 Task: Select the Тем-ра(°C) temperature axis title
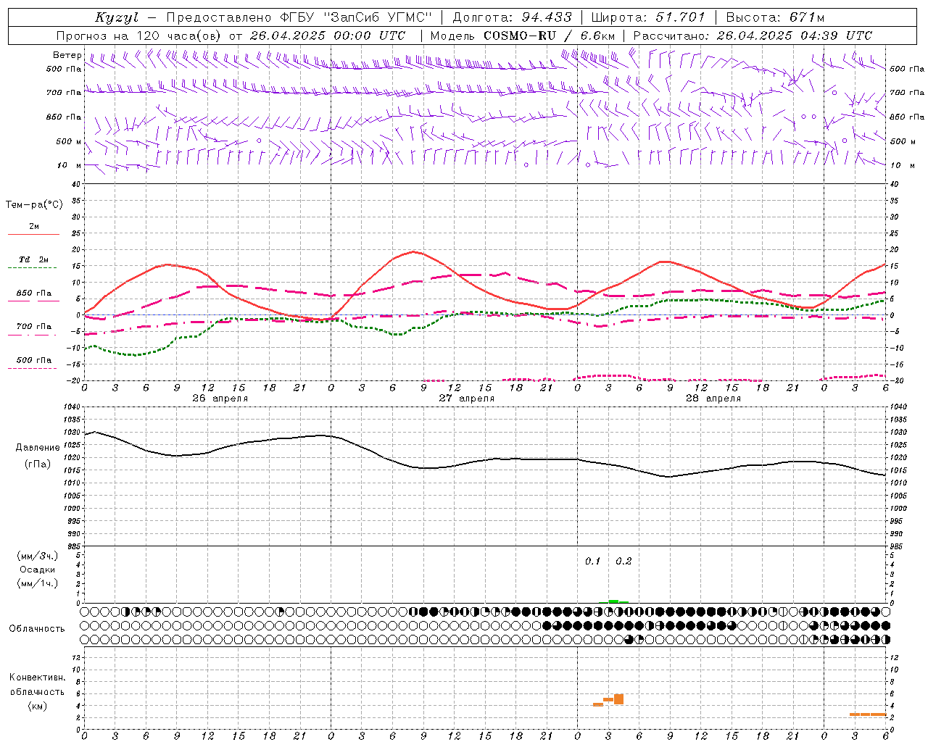pos(34,205)
